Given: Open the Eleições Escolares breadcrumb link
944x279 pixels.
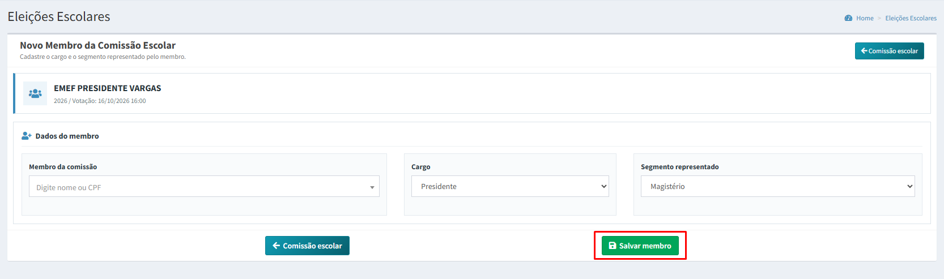Looking at the screenshot, I should pyautogui.click(x=911, y=18).
